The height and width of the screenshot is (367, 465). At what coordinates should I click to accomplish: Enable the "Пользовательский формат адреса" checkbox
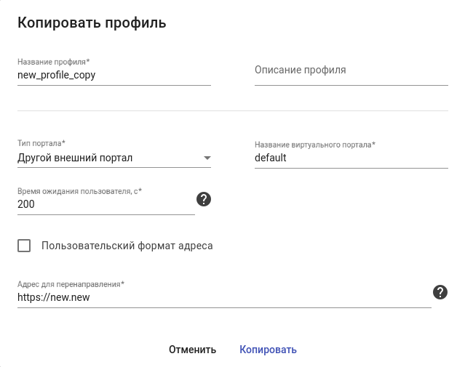[24, 246]
